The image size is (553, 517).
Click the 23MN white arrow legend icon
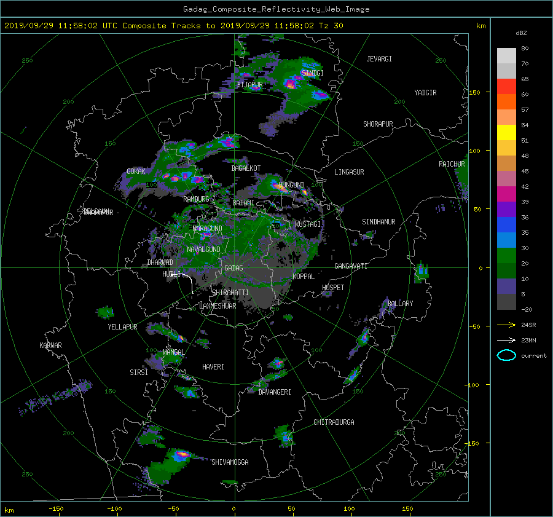click(506, 340)
